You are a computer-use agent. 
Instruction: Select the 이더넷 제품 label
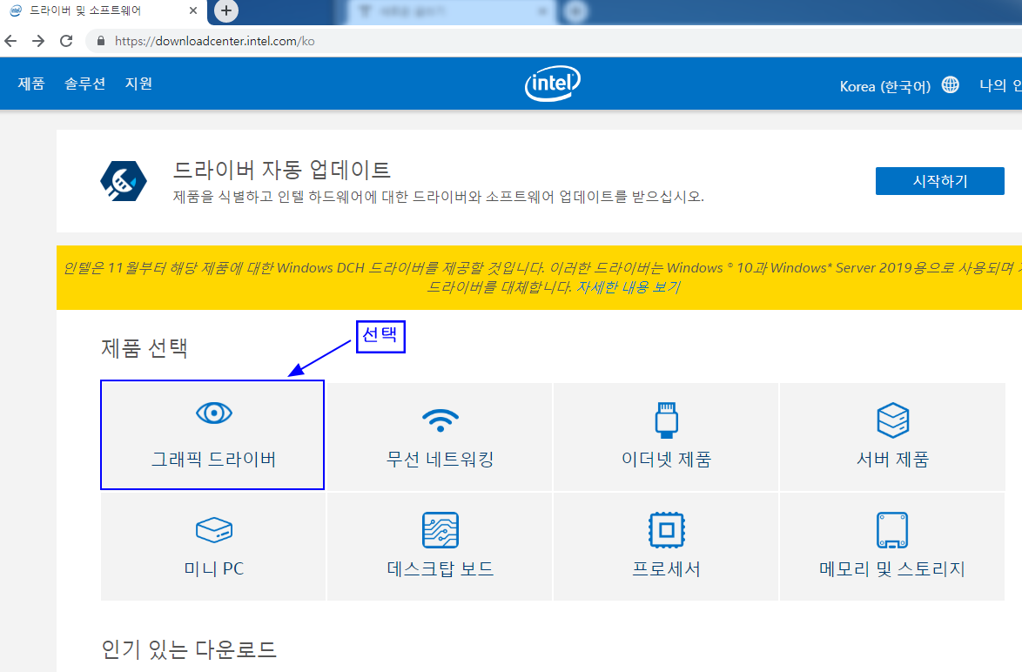pos(666,459)
